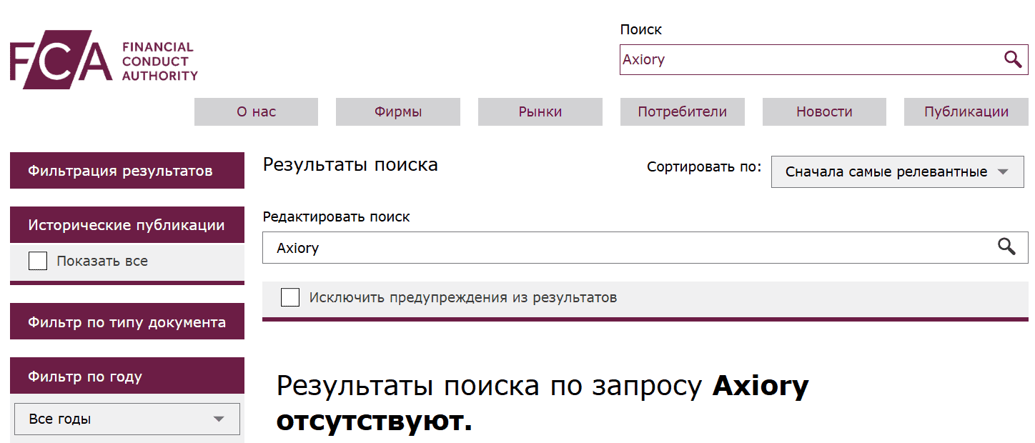The height and width of the screenshot is (443, 1035).
Task: Select the 'Фирмы' navigation tab
Action: (397, 111)
